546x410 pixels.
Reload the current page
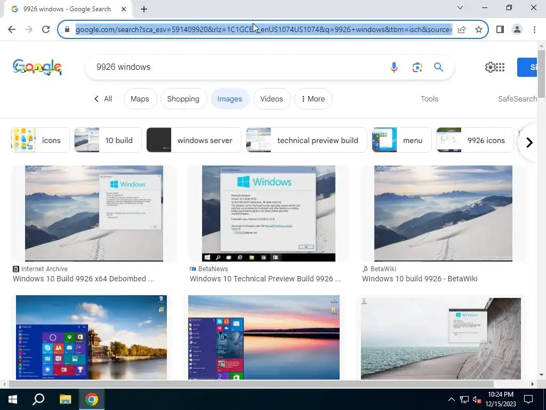pyautogui.click(x=46, y=29)
